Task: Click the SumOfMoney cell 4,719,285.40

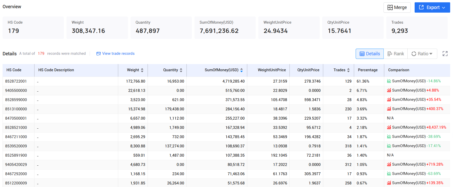Action: coord(234,81)
